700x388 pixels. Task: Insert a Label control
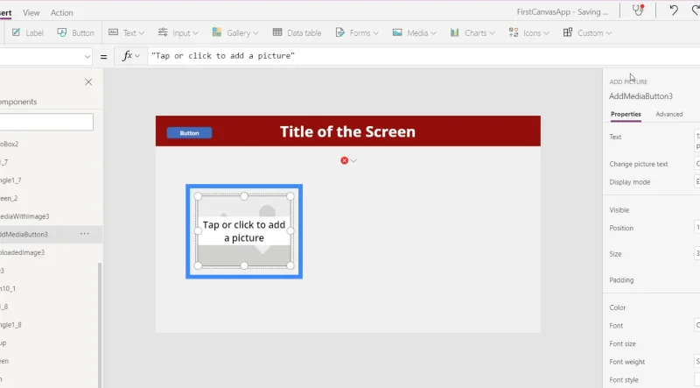(28, 32)
